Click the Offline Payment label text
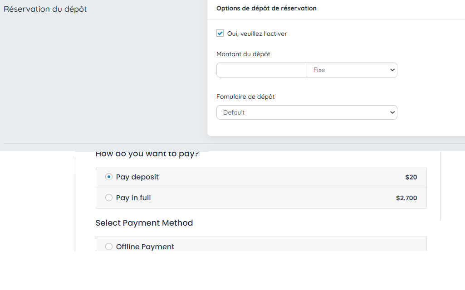 click(x=145, y=246)
